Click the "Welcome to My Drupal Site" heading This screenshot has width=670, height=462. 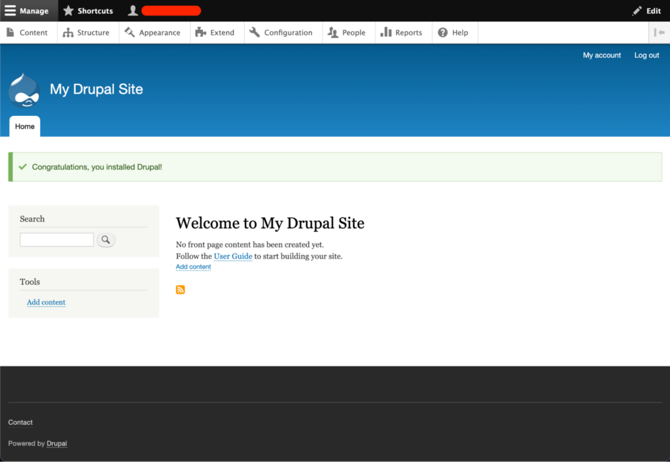pyautogui.click(x=270, y=223)
